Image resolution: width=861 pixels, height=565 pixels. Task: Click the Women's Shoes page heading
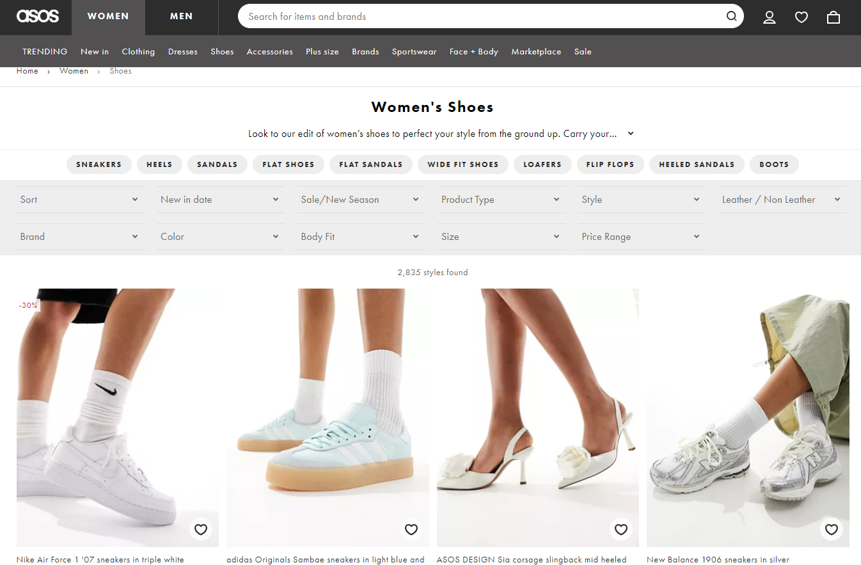pyautogui.click(x=432, y=107)
